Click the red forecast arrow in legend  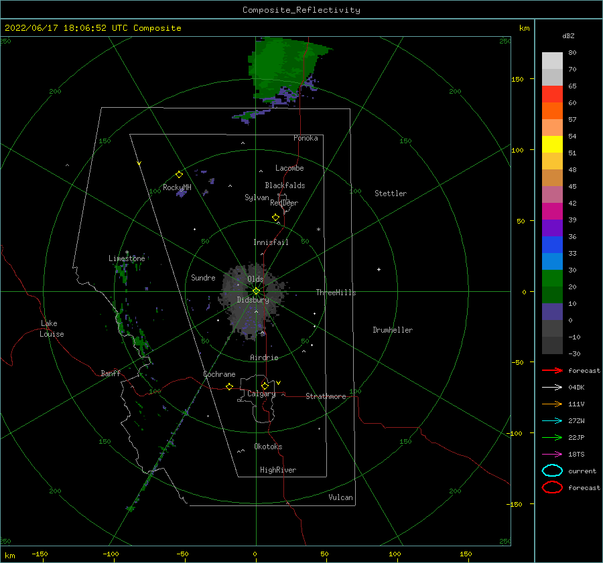coord(552,370)
